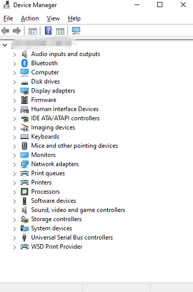Screen dimensions: 193x292
Task: Expand the Disk drives chevron
Action: coord(15,82)
